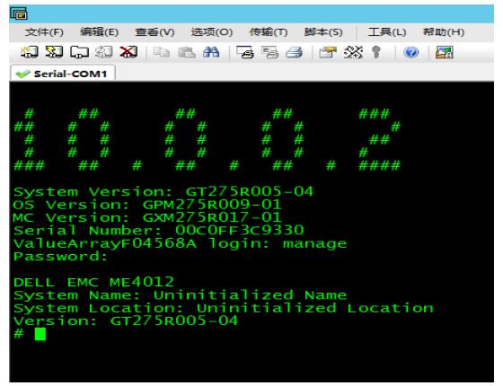Open Global Options tools icon
The width and height of the screenshot is (503, 386).
pyautogui.click(x=353, y=52)
